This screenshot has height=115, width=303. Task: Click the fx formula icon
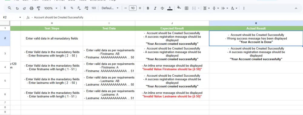28,17
